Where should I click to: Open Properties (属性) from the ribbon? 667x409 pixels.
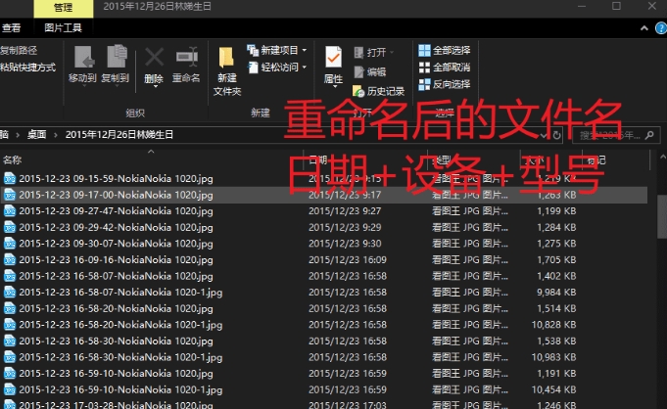333,65
